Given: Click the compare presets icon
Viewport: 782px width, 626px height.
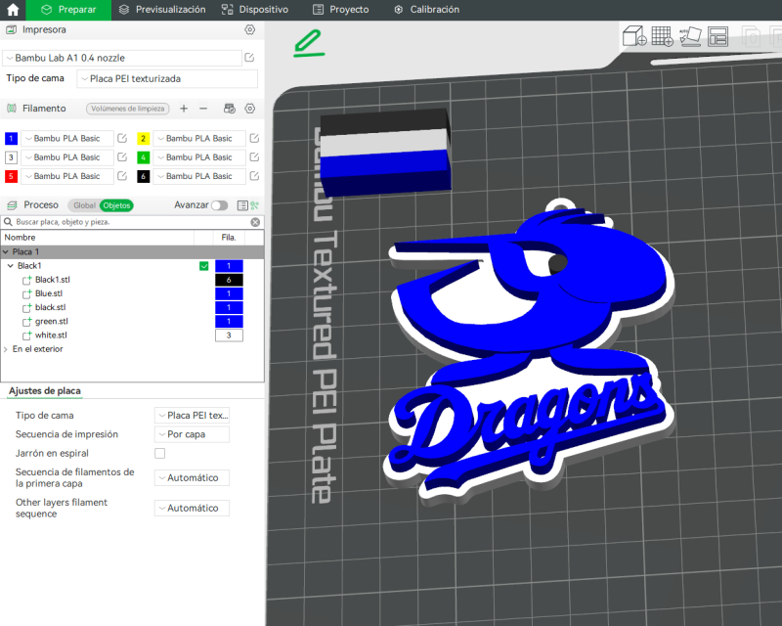Looking at the screenshot, I should pos(255,205).
